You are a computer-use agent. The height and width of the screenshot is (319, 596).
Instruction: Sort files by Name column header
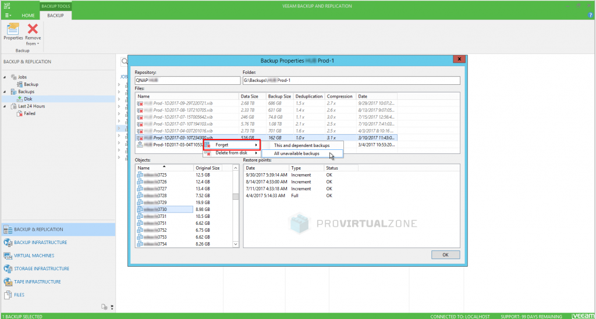point(187,96)
